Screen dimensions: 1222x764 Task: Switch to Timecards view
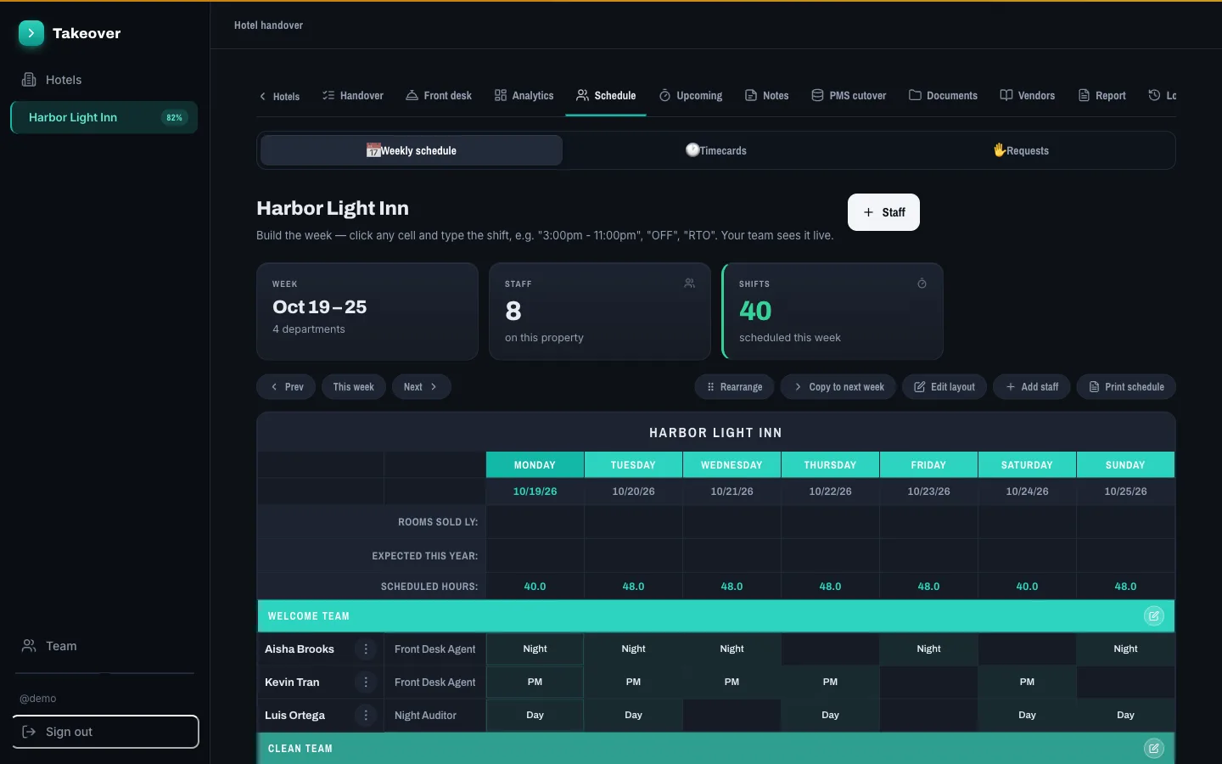click(x=716, y=150)
